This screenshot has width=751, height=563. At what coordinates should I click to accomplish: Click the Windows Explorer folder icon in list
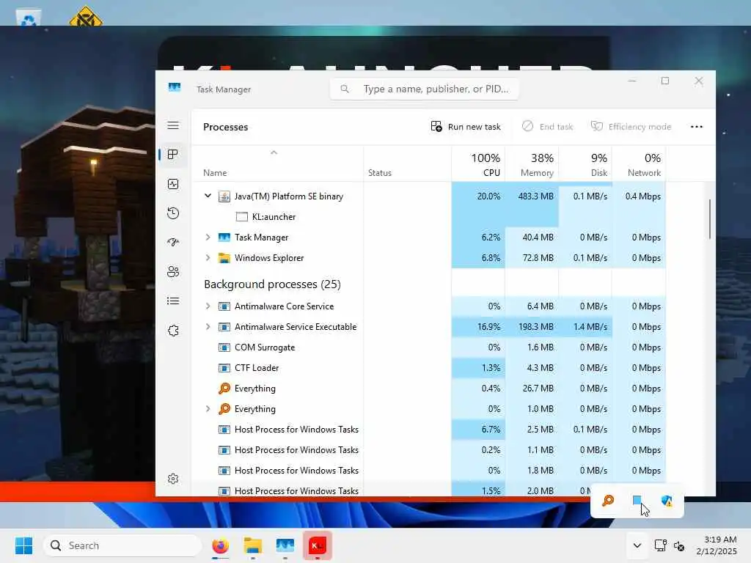tap(224, 258)
